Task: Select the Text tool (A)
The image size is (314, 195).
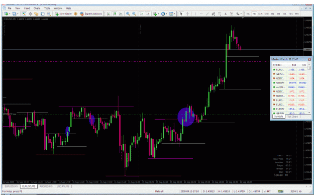Action: coord(226,14)
